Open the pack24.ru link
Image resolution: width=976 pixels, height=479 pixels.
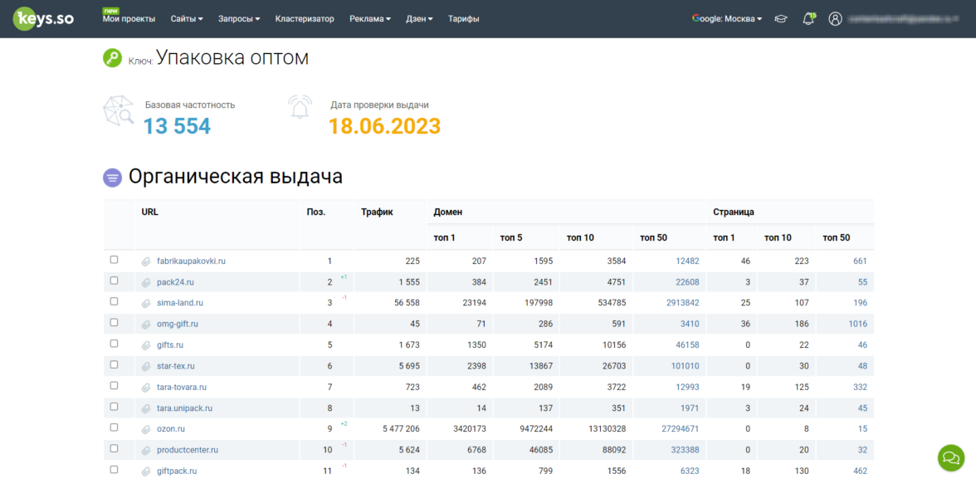click(176, 282)
